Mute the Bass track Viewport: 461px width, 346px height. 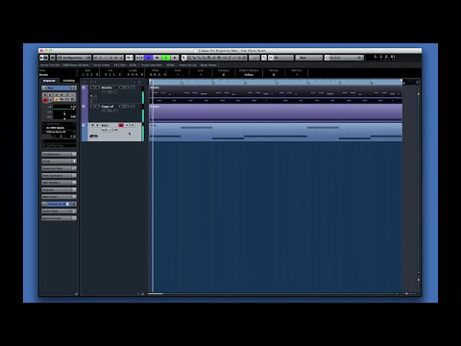point(92,125)
